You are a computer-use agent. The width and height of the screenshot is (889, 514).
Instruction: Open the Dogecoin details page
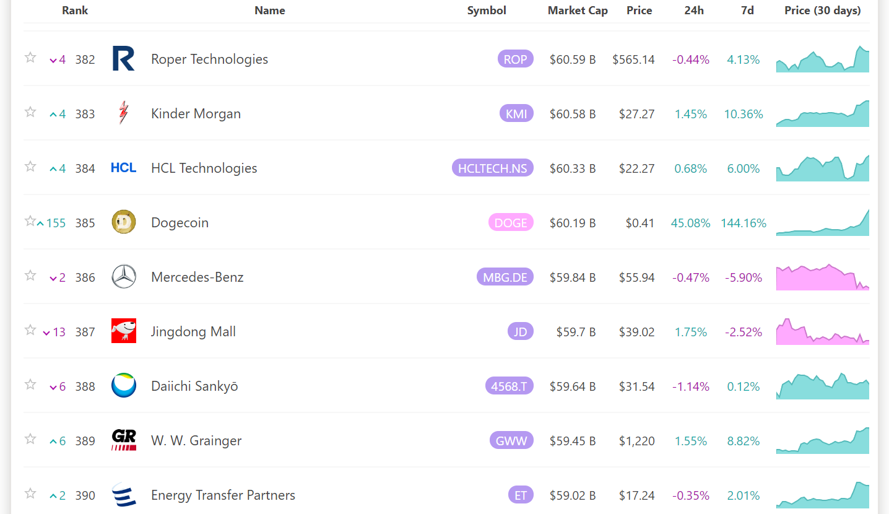click(180, 223)
